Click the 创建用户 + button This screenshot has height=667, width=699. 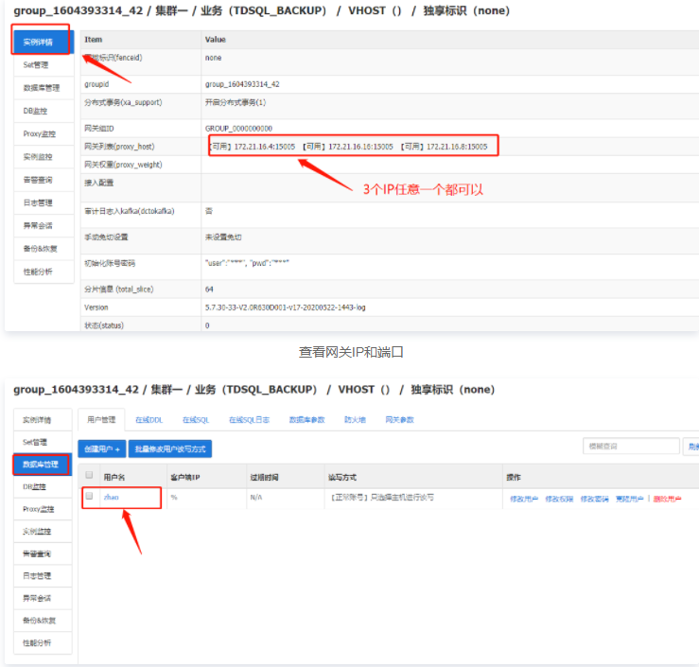[x=101, y=448]
